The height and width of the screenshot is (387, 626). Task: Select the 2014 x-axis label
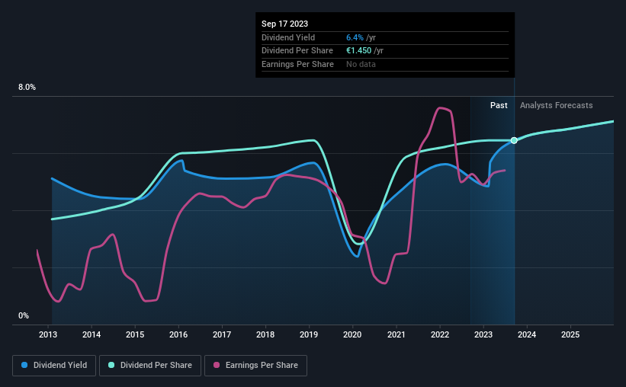pyautogui.click(x=91, y=334)
